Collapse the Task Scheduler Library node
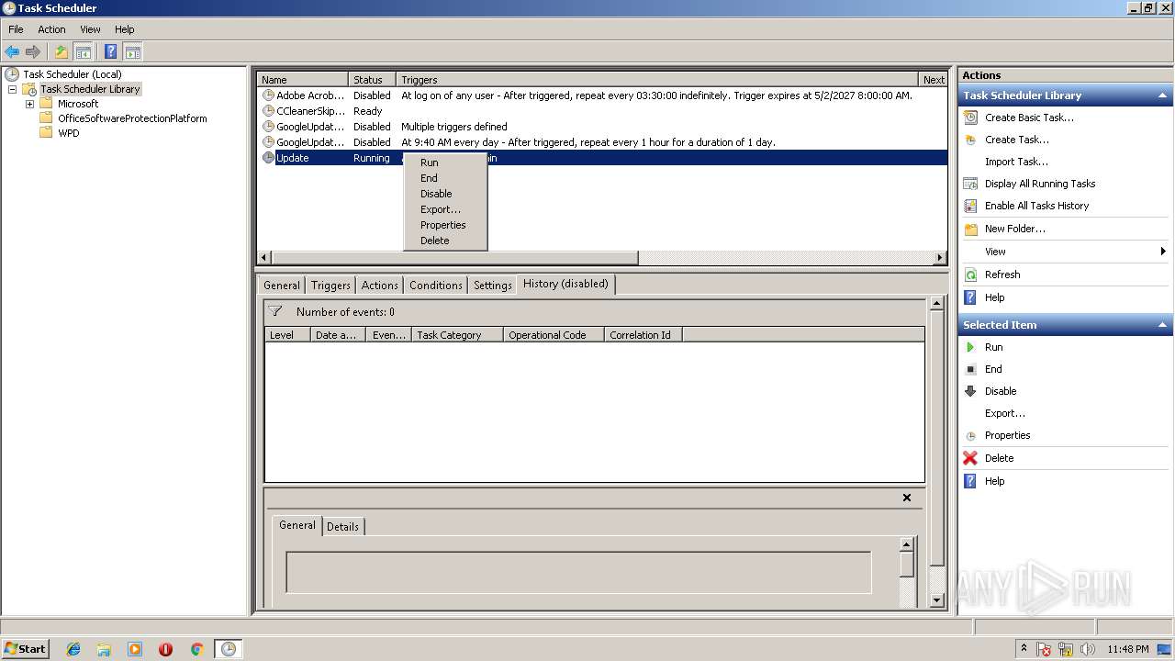The image size is (1175, 661). [13, 89]
